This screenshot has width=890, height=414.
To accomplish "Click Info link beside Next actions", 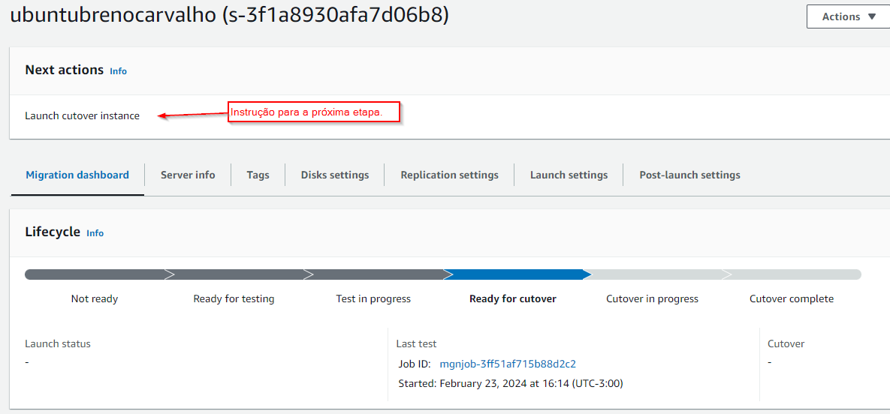I will coord(118,71).
